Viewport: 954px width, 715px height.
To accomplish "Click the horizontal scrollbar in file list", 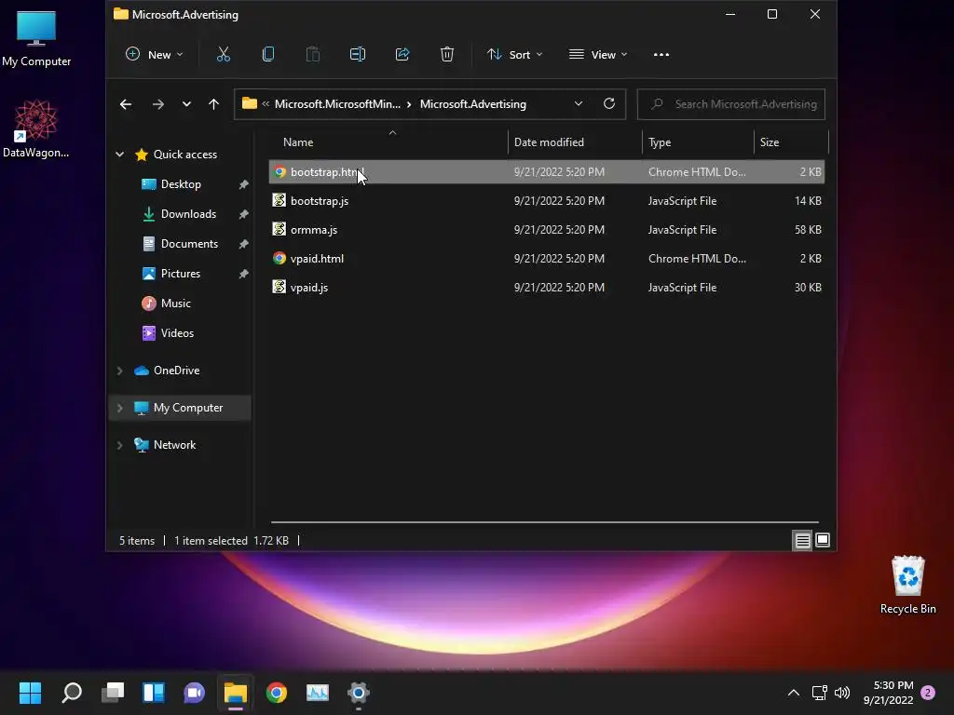I will [544, 522].
